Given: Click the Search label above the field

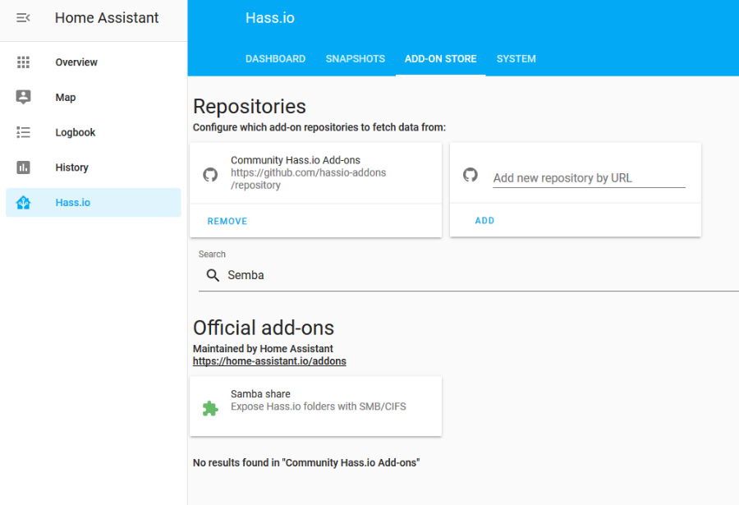Looking at the screenshot, I should (x=212, y=255).
